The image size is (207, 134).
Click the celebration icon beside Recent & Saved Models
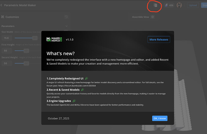[x=82, y=90]
